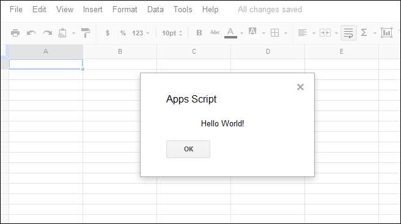Open the 123 number format dropdown
This screenshot has width=401, height=224.
tap(141, 33)
